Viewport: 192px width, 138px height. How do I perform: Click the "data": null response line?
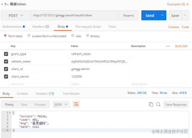[x=29, y=127]
